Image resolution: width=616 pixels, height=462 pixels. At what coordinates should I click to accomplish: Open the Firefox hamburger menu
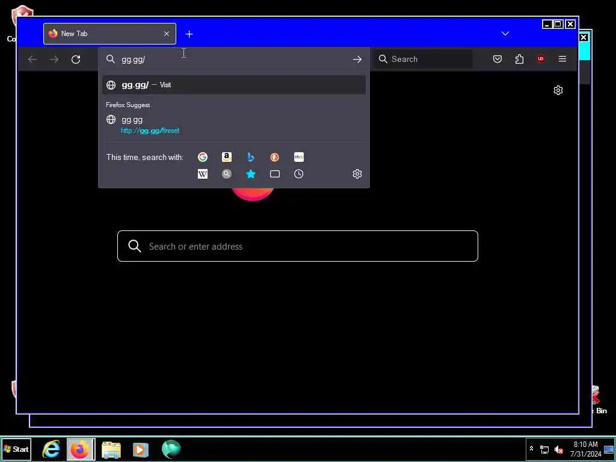tap(562, 59)
